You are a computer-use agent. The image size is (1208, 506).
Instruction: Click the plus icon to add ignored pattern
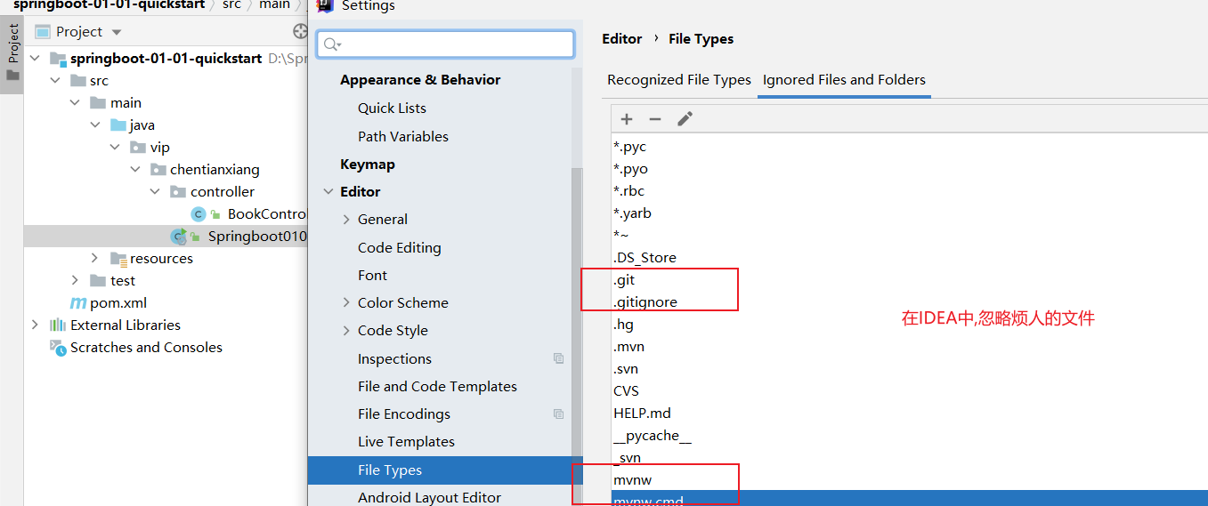click(627, 119)
